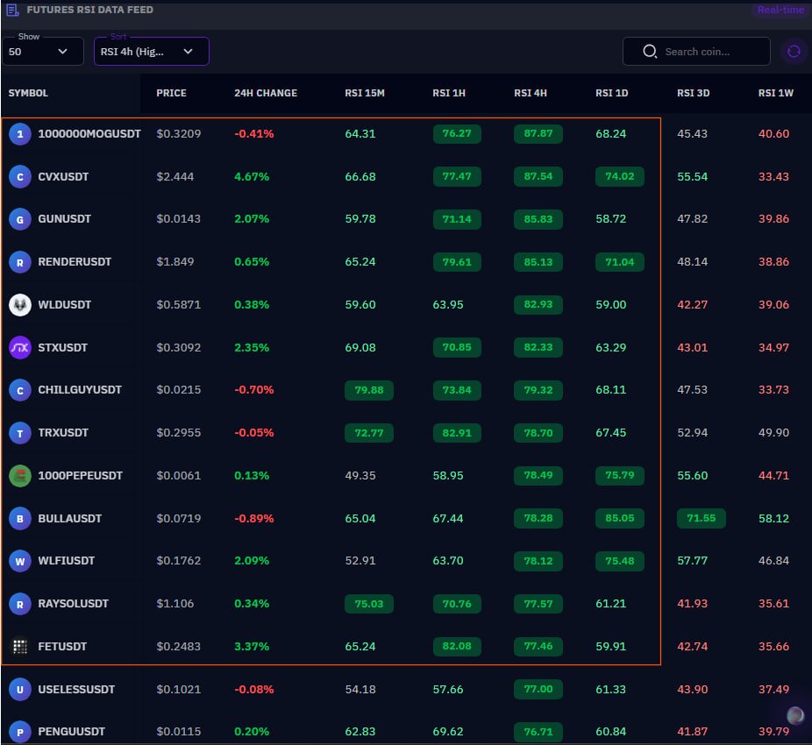812x745 pixels.
Task: Click the STXUSDT Stacks coin icon
Action: pos(18,347)
